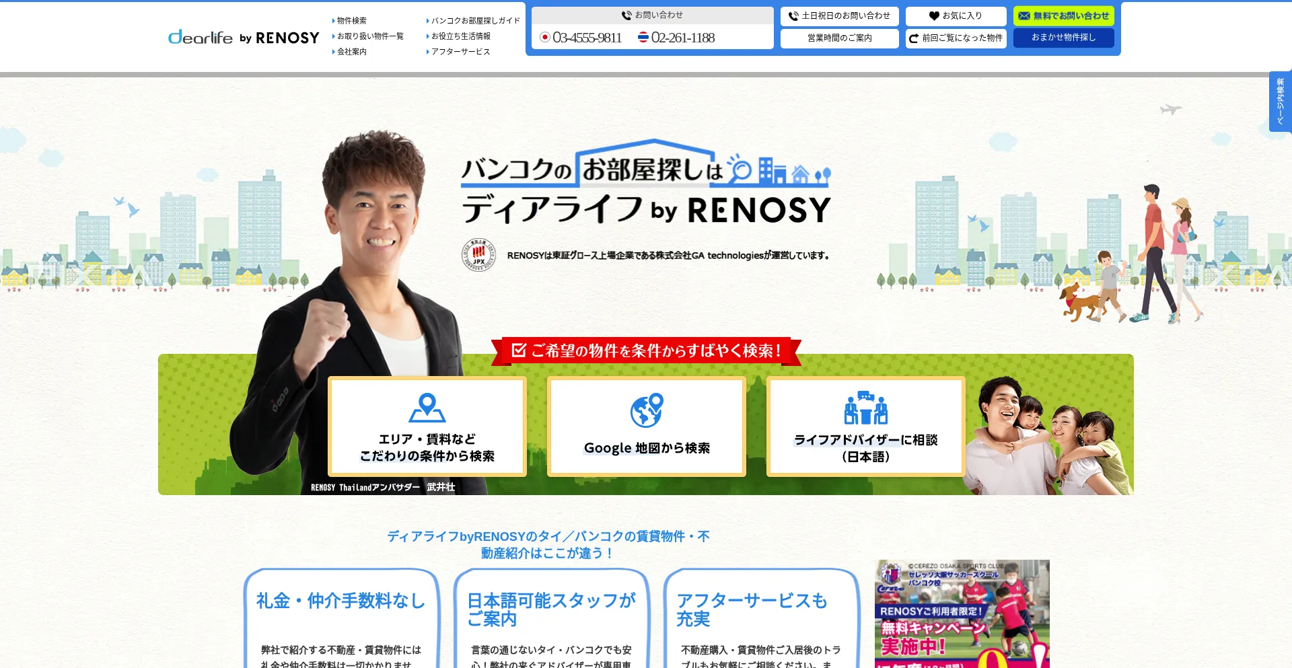Click the 営業時間のご案内 button
The height and width of the screenshot is (668, 1292).
(839, 38)
